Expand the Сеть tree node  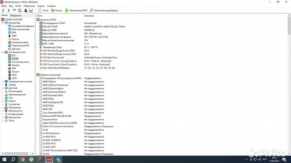(2, 98)
